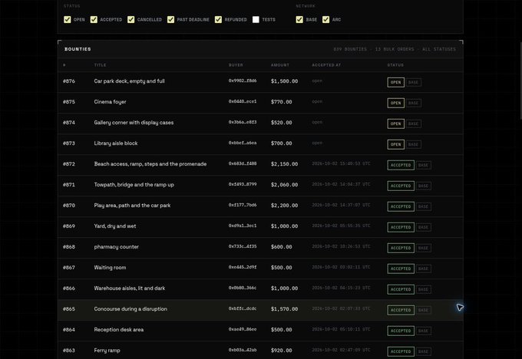Open bounty "Car park deck, empty and full"
The width and height of the screenshot is (522, 359).
coord(129,81)
